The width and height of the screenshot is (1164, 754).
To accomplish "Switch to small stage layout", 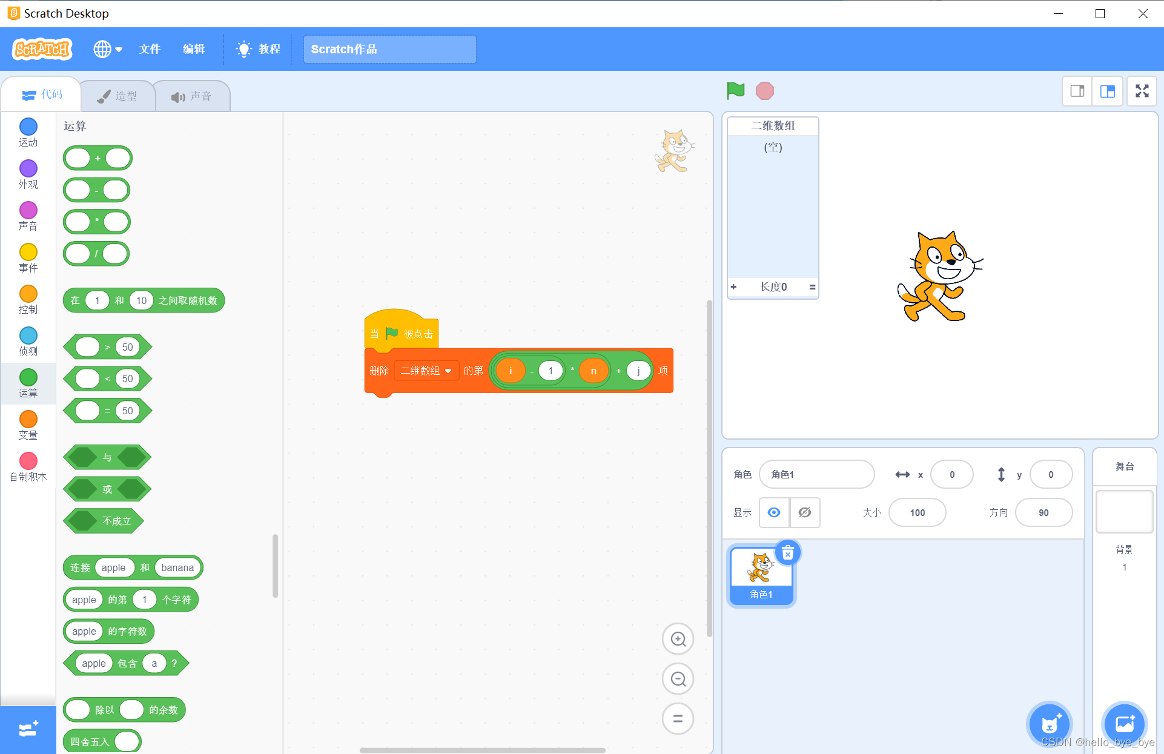I will pyautogui.click(x=1077, y=91).
